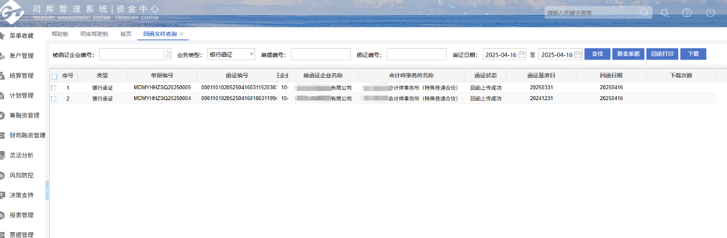Open calendar icon for start inquiry date
Viewport: 727px width, 238px height.
point(522,54)
